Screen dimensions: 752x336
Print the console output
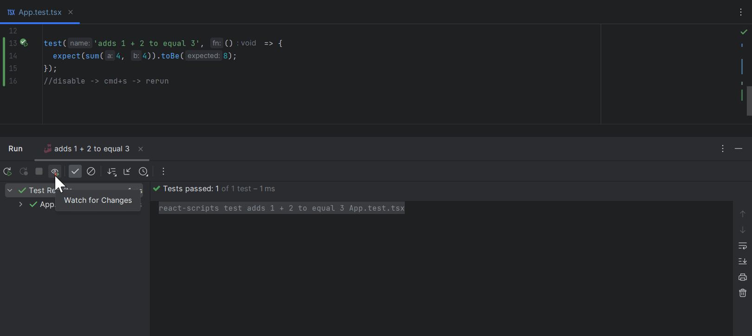coord(742,278)
